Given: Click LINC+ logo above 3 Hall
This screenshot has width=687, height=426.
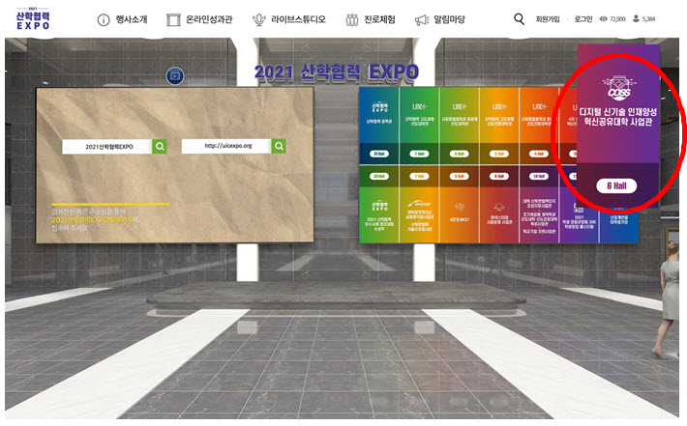Looking at the screenshot, I should (x=499, y=106).
